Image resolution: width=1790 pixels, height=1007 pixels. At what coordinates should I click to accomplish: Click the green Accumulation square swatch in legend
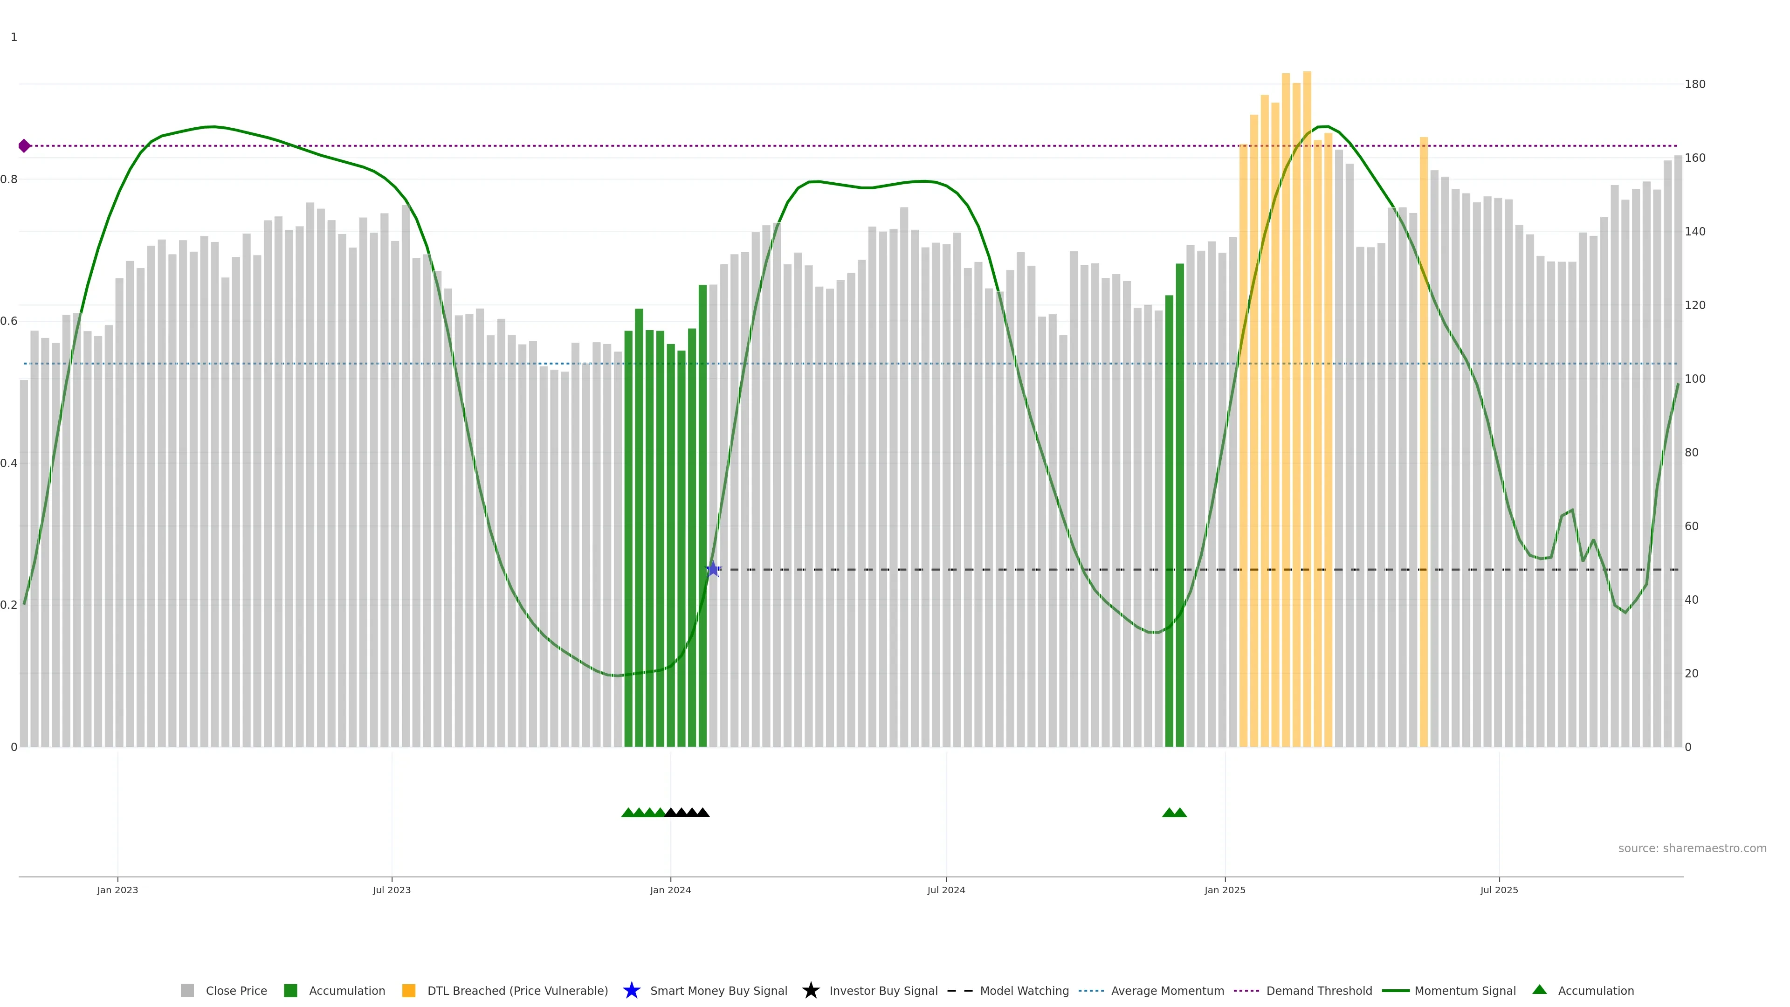[290, 991]
